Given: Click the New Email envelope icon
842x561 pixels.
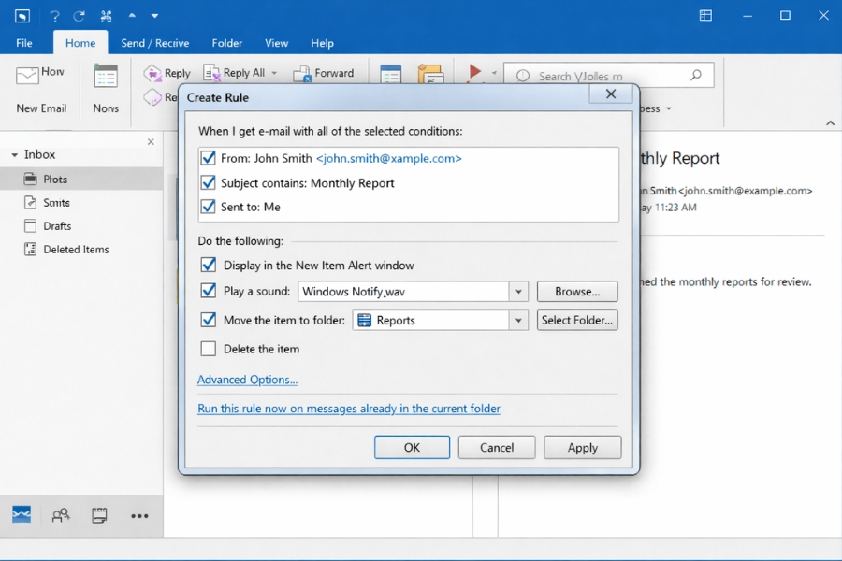Looking at the screenshot, I should (x=27, y=76).
